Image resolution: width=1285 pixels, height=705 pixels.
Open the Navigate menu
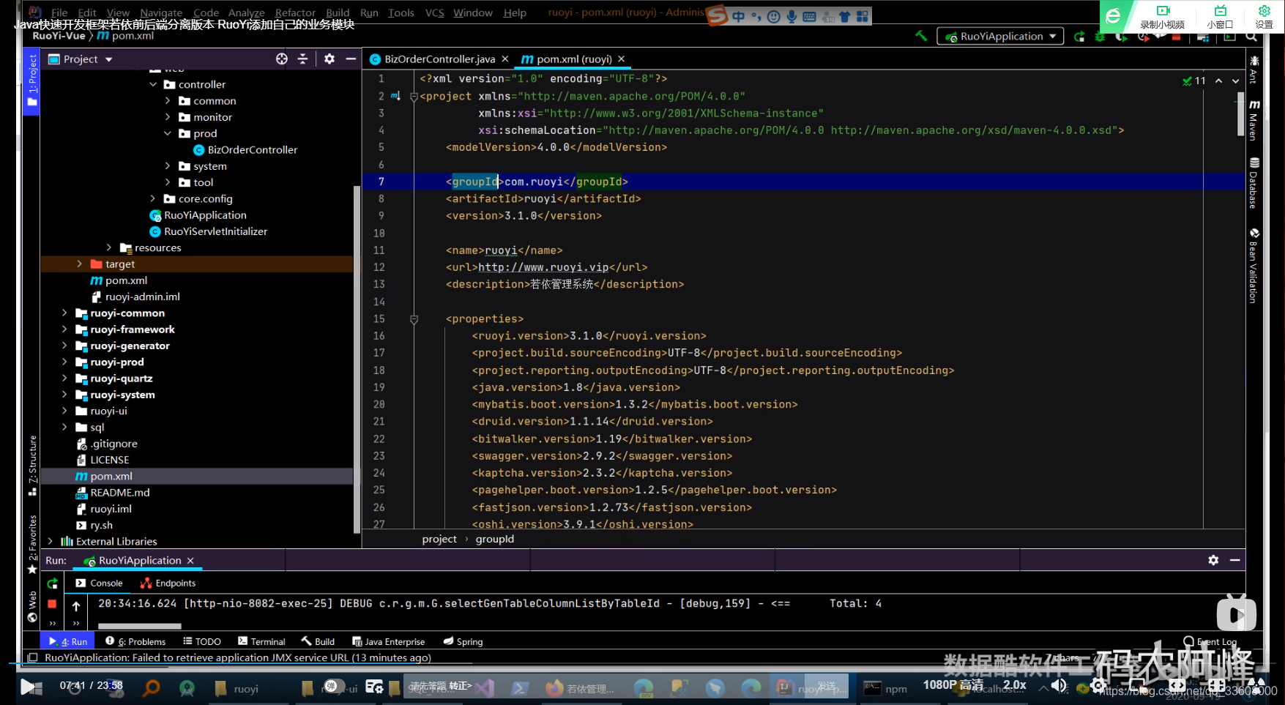(x=161, y=12)
